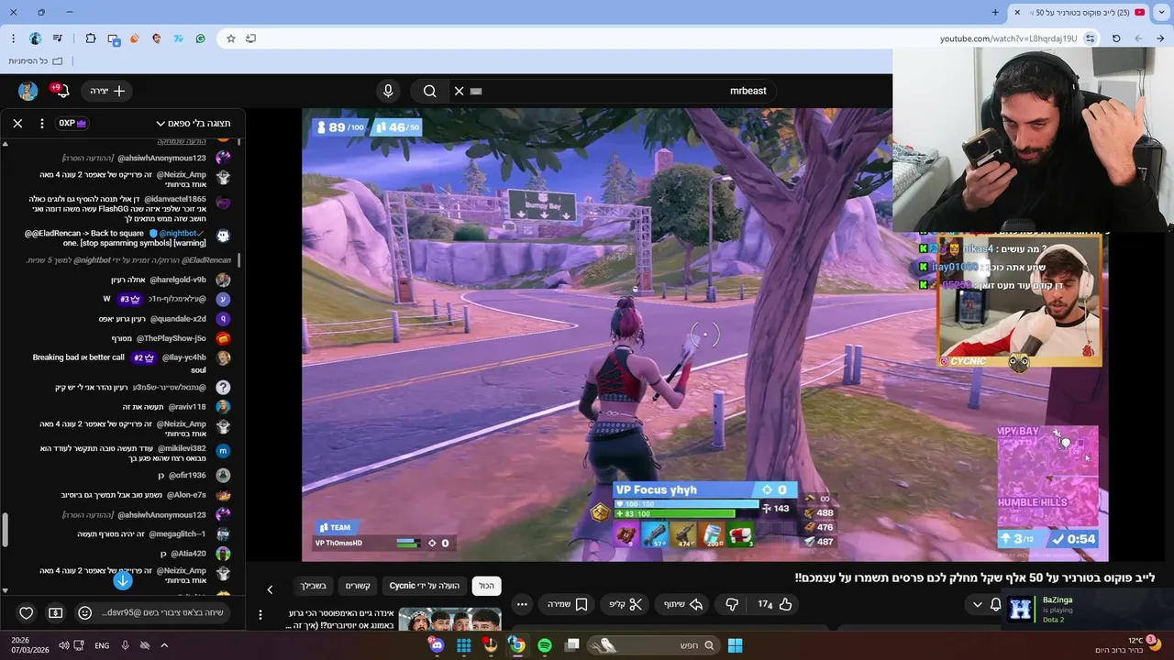Switch to the new tab button
The height and width of the screenshot is (660, 1174).
[995, 12]
